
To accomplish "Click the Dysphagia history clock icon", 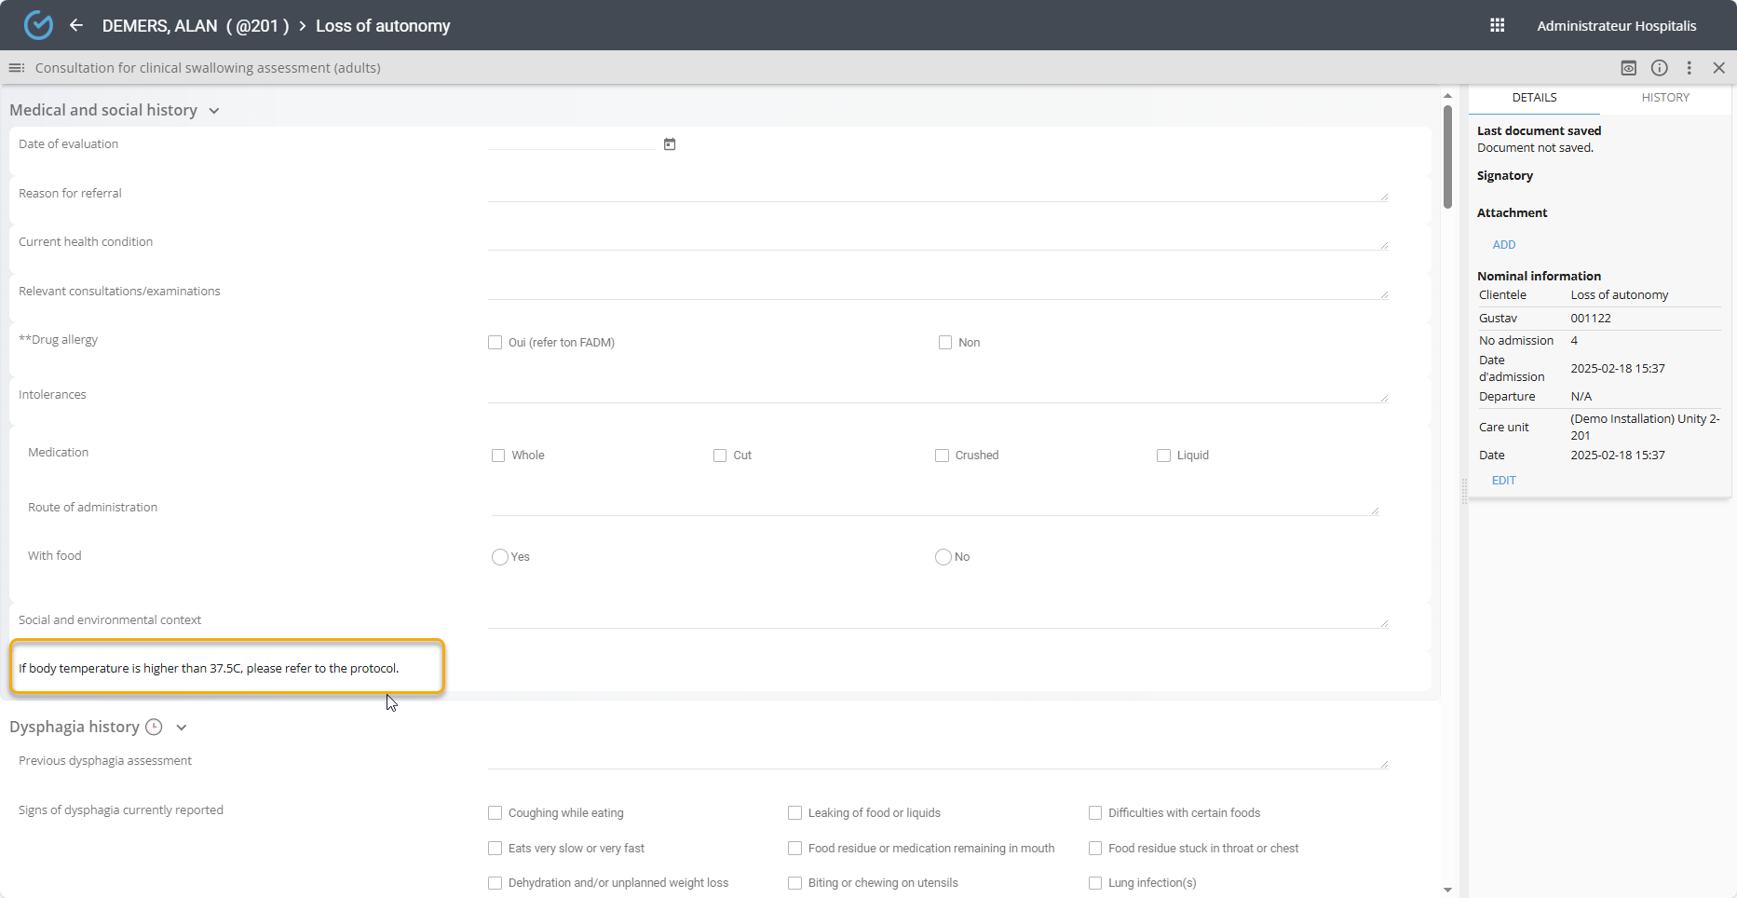I will [155, 728].
